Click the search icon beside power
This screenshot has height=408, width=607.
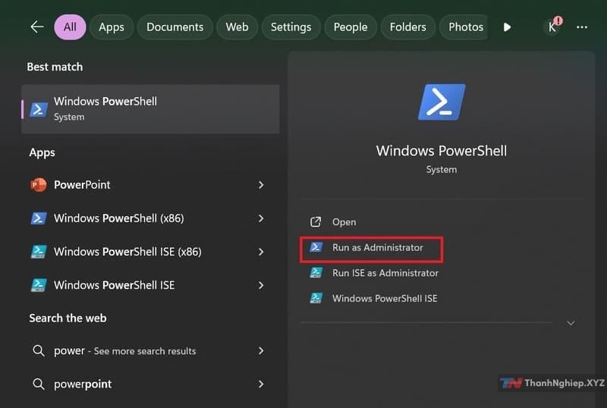[x=39, y=350]
